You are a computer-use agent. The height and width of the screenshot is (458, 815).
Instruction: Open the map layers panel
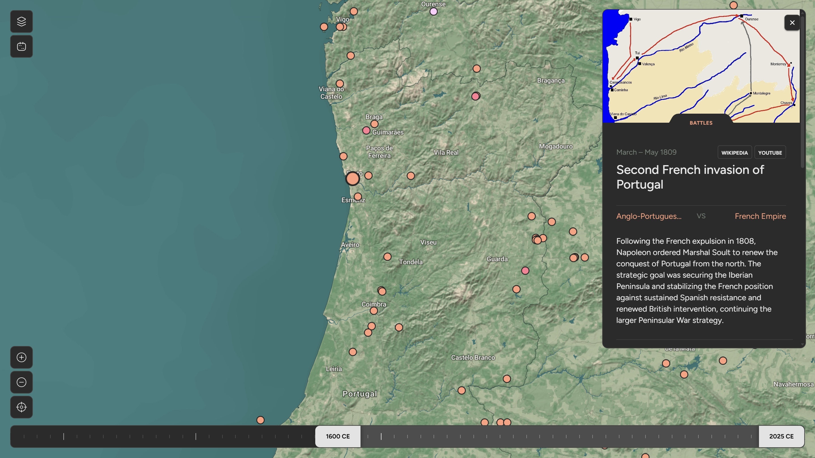[21, 21]
